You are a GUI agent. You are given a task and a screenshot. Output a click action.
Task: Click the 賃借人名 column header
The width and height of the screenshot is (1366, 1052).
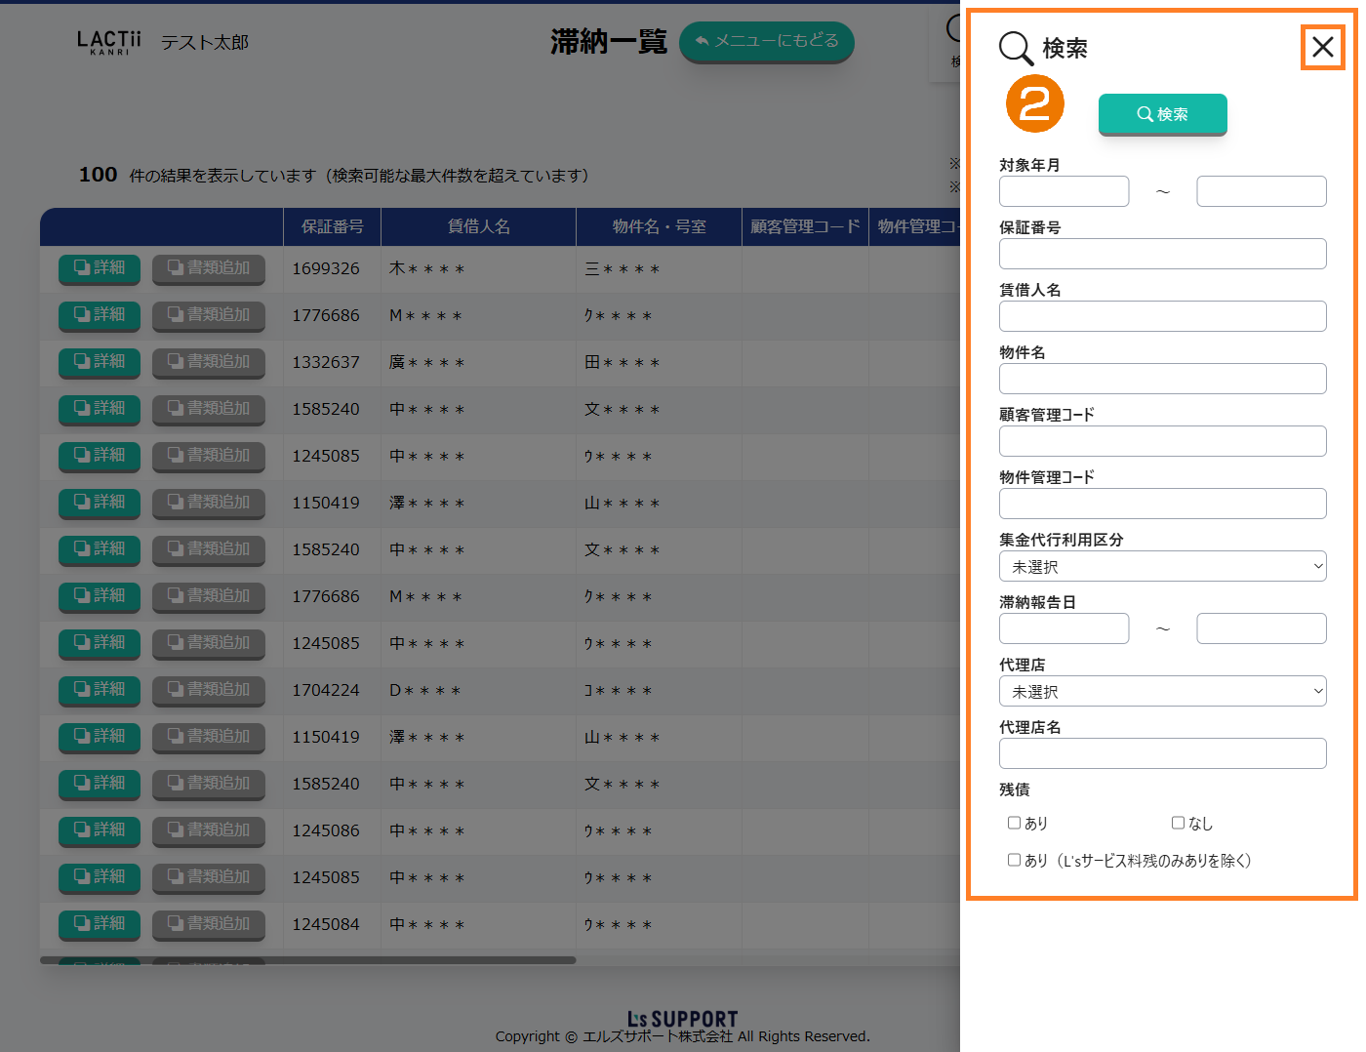478,226
